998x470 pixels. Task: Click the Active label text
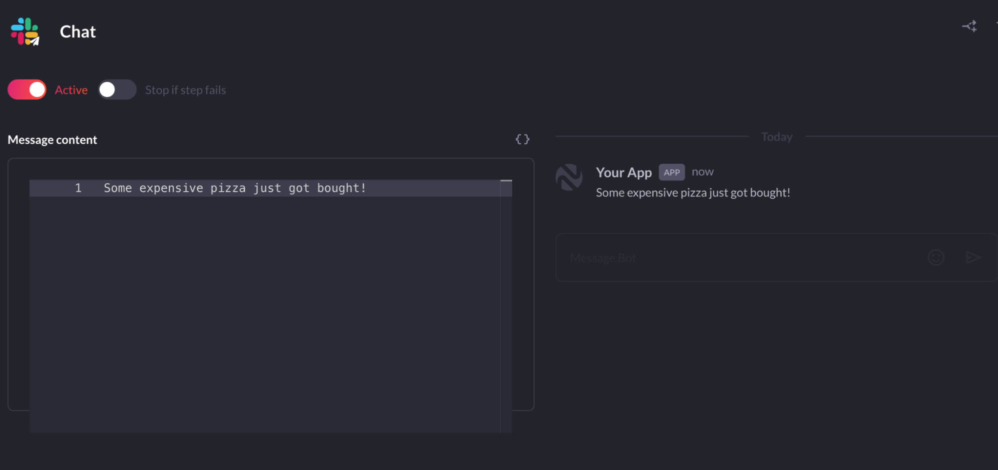coord(71,90)
